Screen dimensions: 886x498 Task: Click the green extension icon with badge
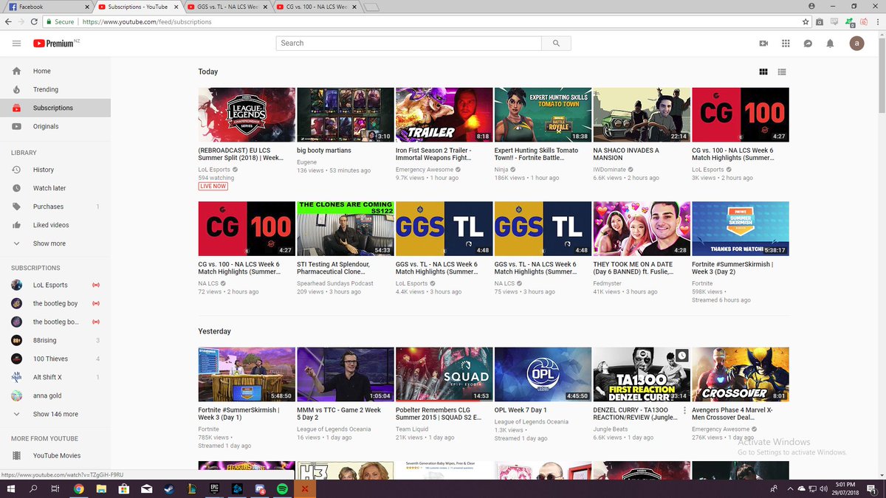pyautogui.click(x=849, y=22)
